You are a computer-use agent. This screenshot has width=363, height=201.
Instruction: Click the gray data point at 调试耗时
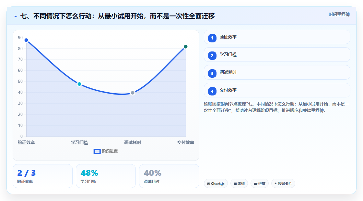[x=133, y=93]
